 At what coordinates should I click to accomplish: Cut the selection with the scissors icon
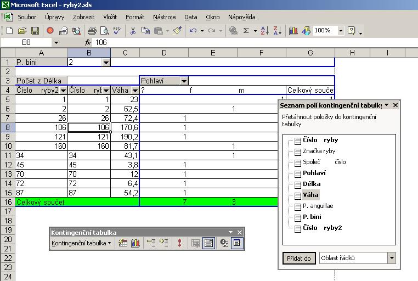point(133,31)
